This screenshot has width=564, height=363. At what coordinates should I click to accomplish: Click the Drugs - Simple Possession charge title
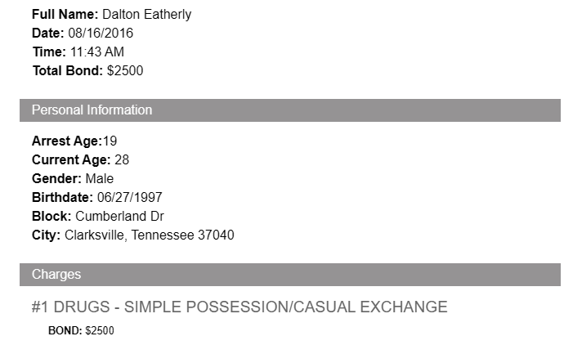pyautogui.click(x=239, y=307)
